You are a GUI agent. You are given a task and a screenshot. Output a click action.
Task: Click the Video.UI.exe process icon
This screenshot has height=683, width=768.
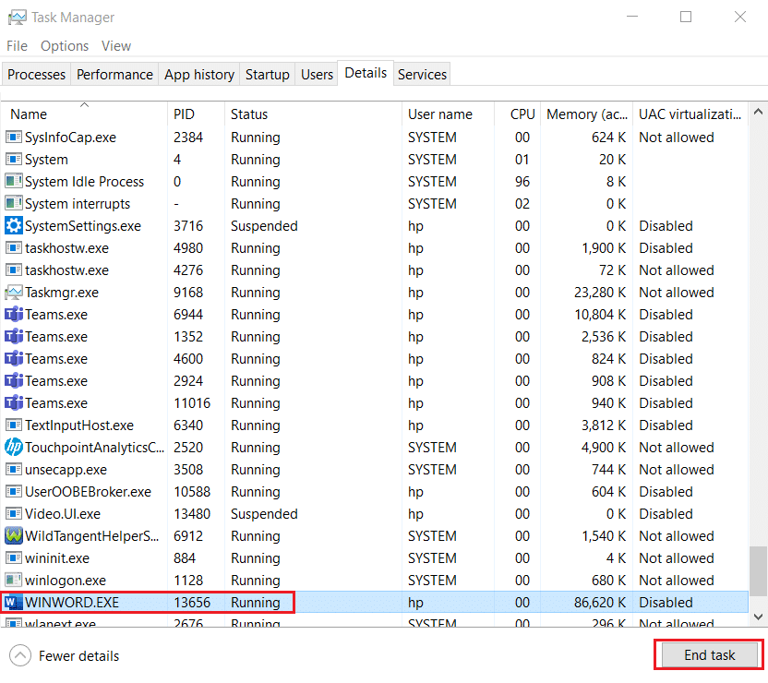click(13, 514)
